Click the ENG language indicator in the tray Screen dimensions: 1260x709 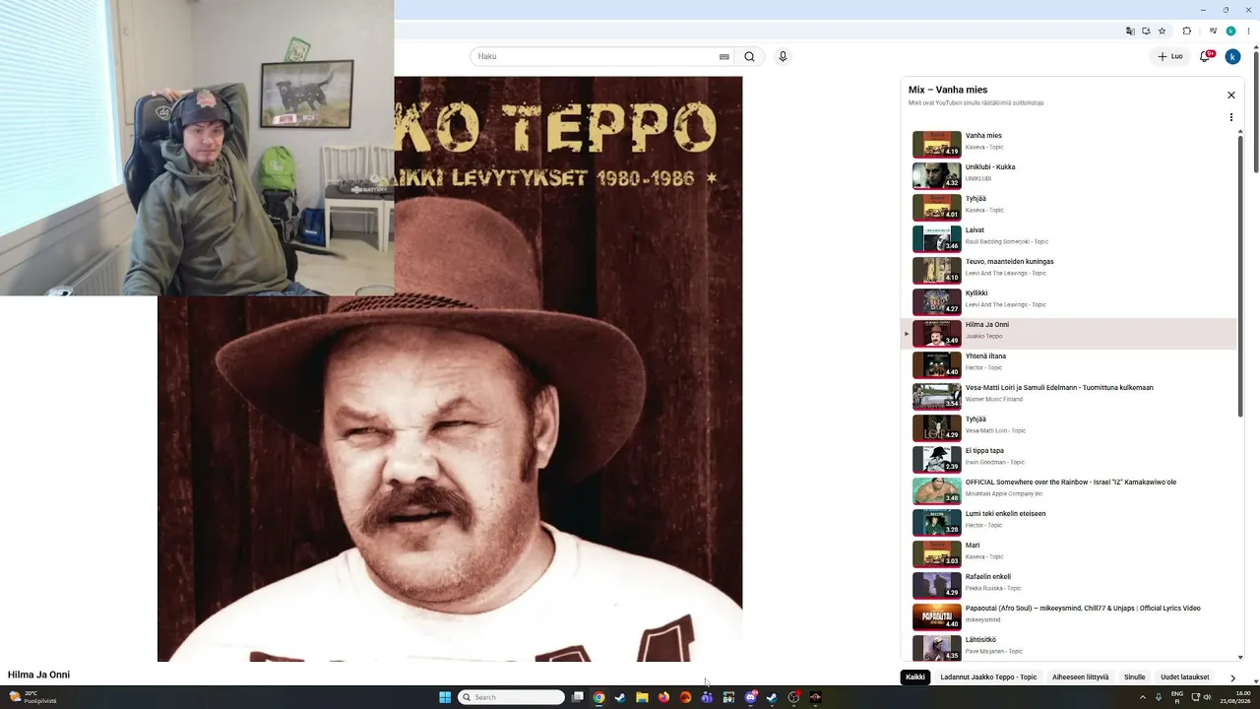point(1176,697)
